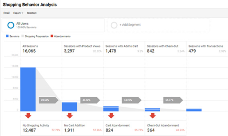Click the 40.52% progression arrow

pos(90,100)
